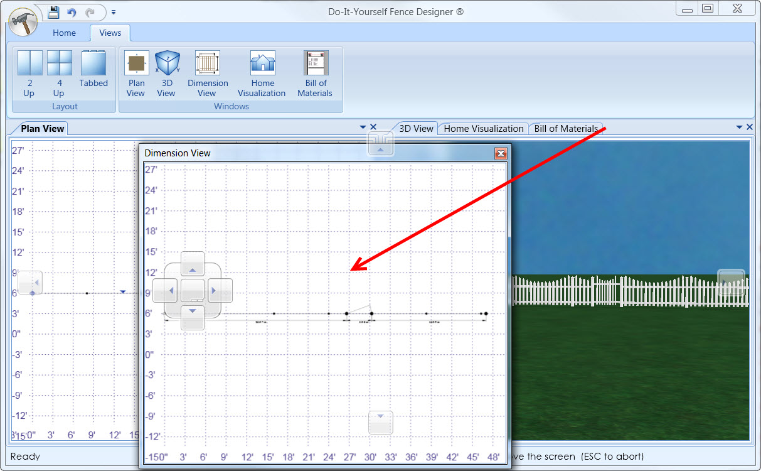Open the Customize Quick Access Toolbar dropdown
The image size is (761, 471).
coord(114,12)
